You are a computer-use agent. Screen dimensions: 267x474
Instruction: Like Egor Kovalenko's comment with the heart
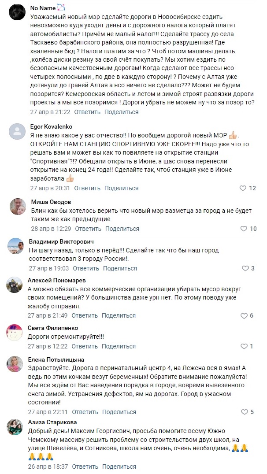pos(243,188)
